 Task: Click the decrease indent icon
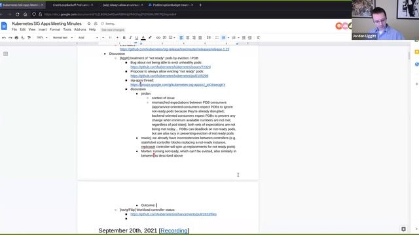[244, 38]
